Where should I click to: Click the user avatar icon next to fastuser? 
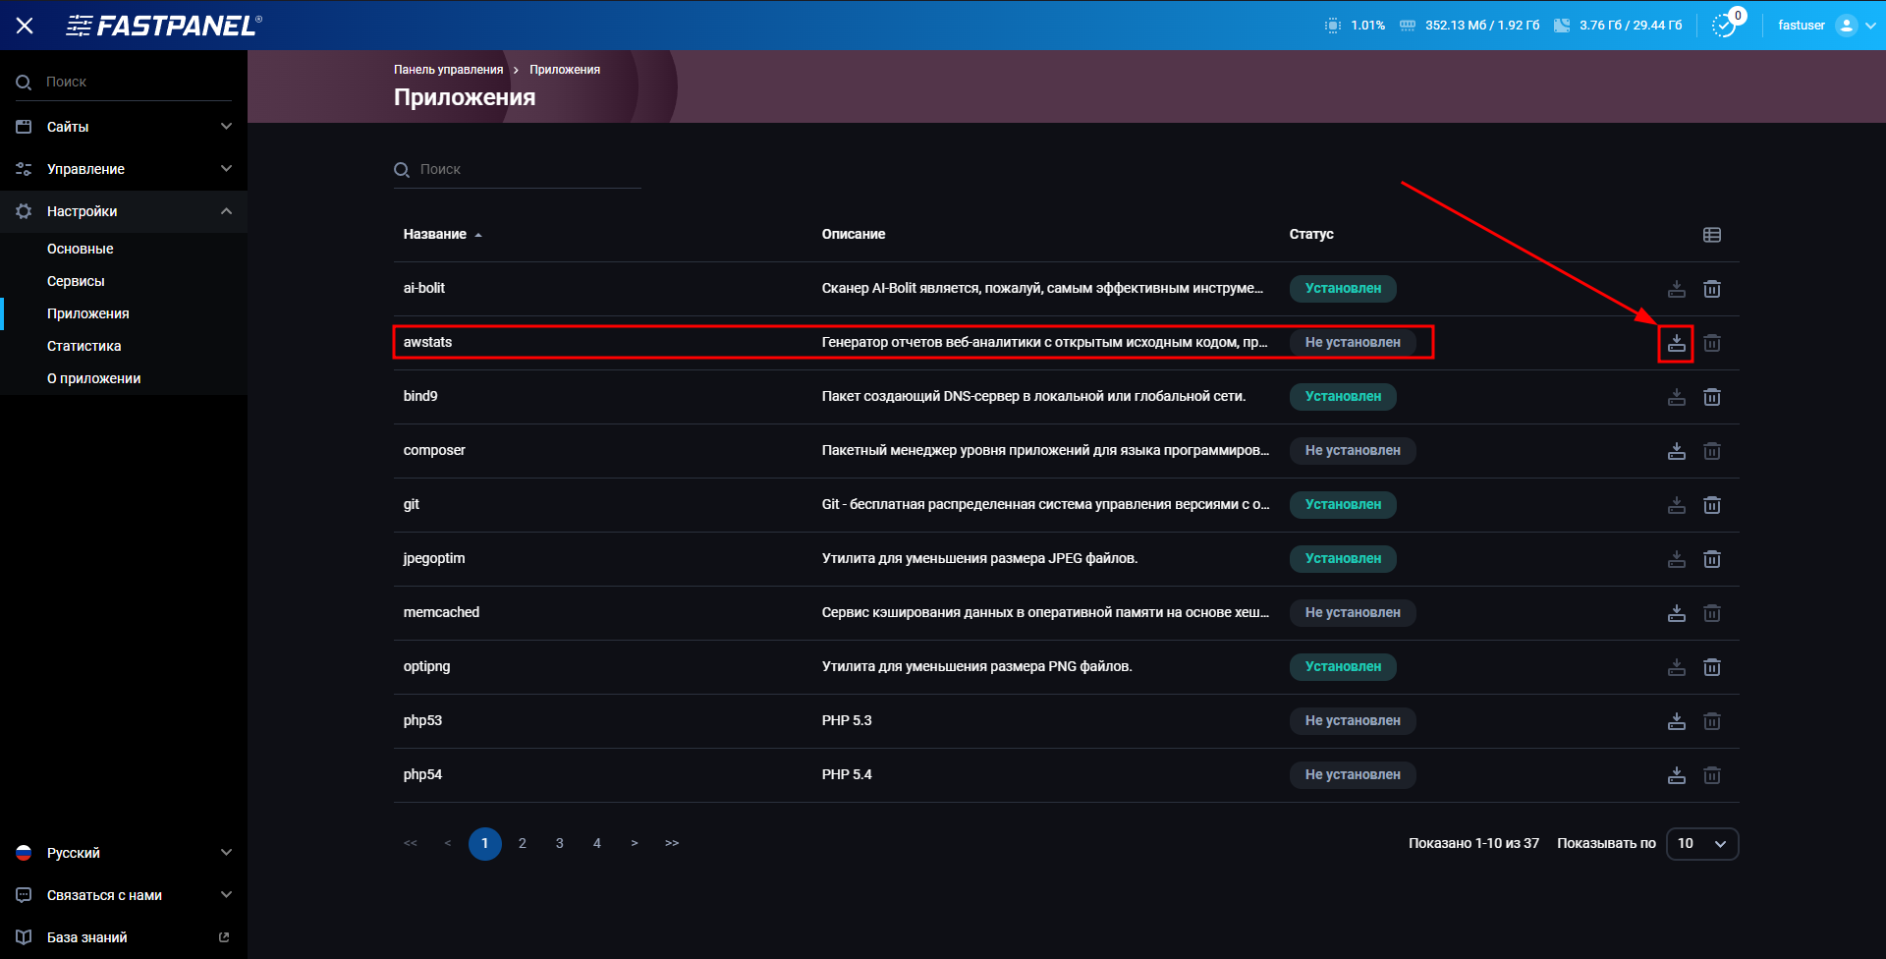tap(1847, 25)
